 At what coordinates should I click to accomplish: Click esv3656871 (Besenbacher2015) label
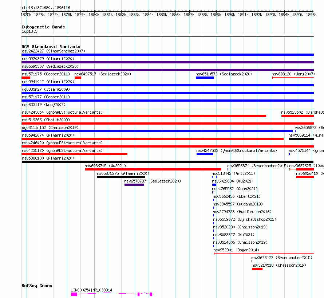click(x=258, y=166)
